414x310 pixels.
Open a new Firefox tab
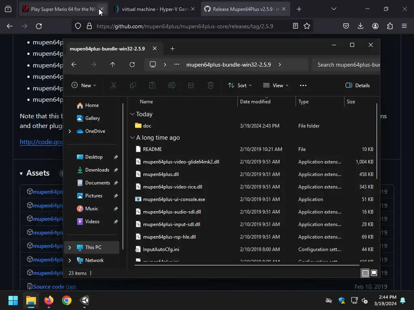click(x=299, y=9)
